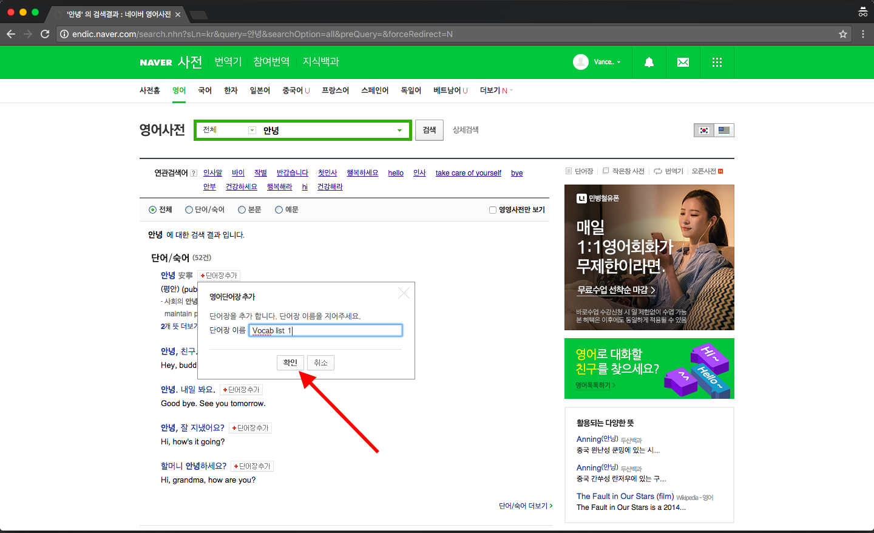874x533 pixels.
Task: Click the related search term hello
Action: coord(396,173)
